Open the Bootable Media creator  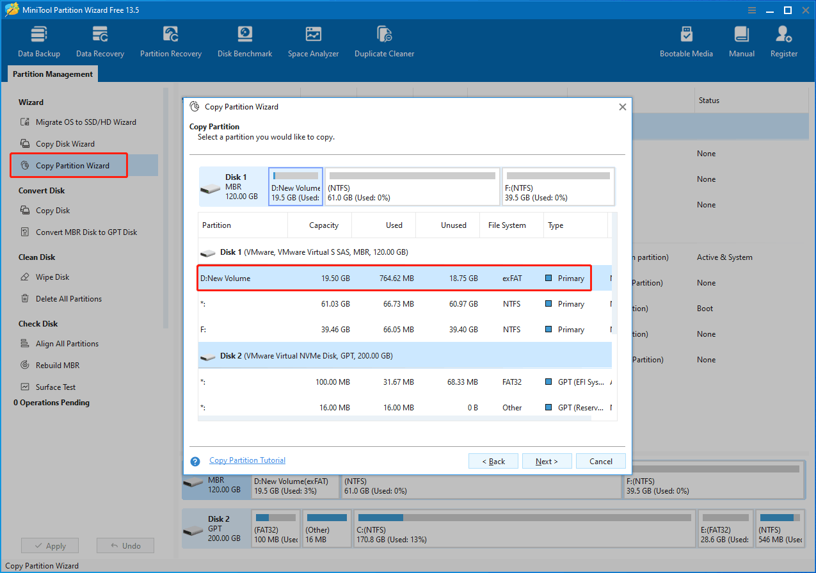coord(686,40)
